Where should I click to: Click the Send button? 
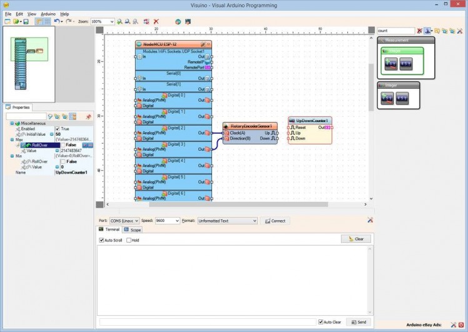pos(359,322)
